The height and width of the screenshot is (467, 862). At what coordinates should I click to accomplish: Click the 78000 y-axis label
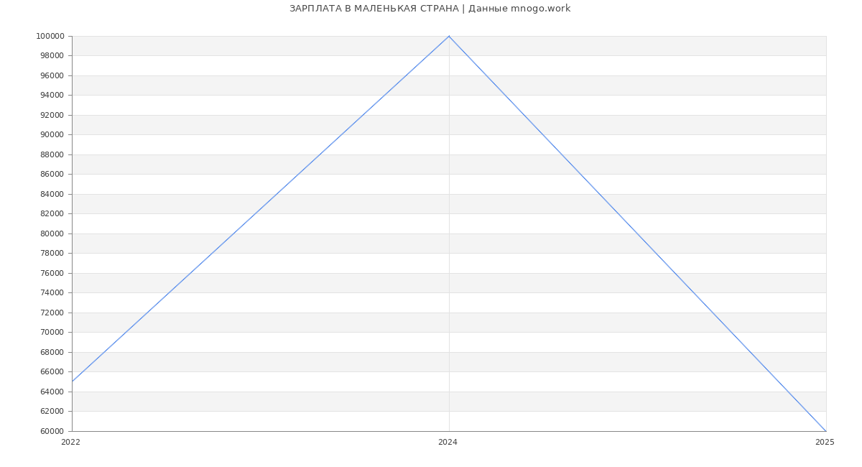click(52, 254)
